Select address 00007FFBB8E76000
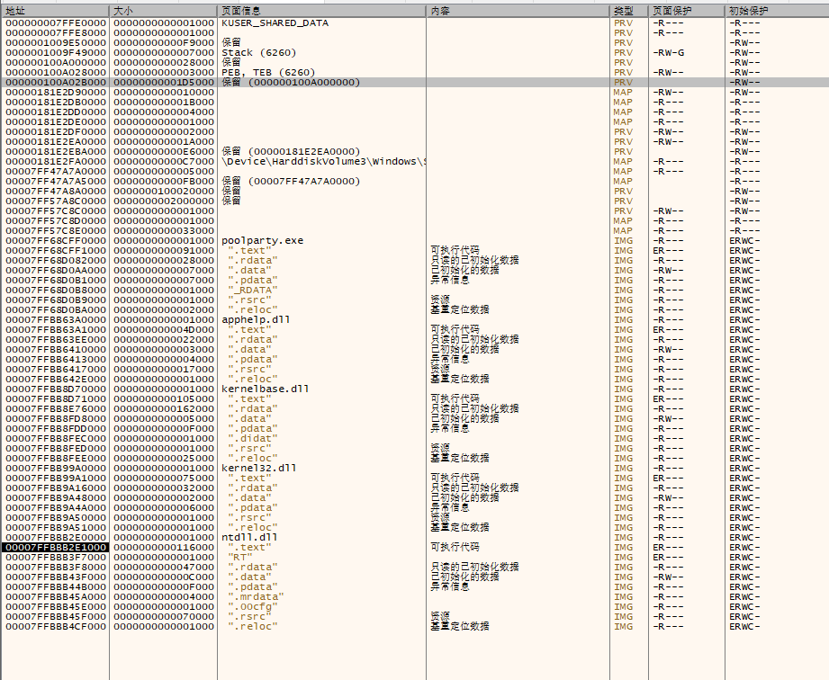 point(56,409)
